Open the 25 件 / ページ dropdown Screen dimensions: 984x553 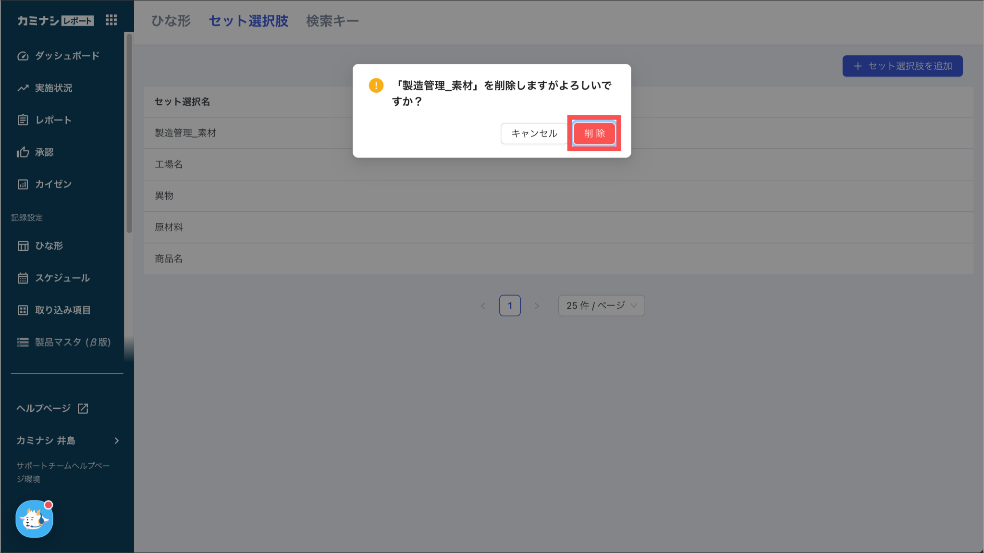pos(601,306)
